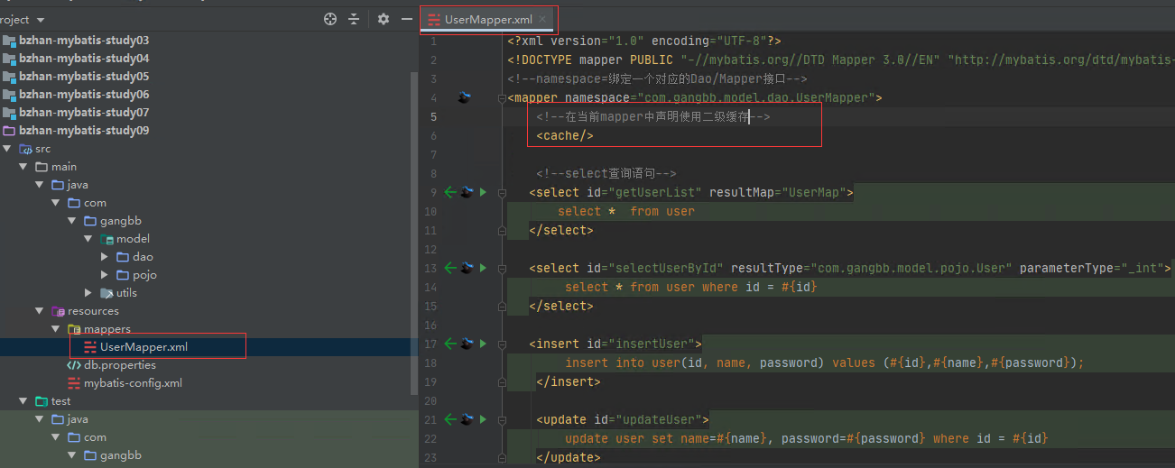
Task: Click green triangle icon beside updateUser statement
Action: click(x=483, y=419)
